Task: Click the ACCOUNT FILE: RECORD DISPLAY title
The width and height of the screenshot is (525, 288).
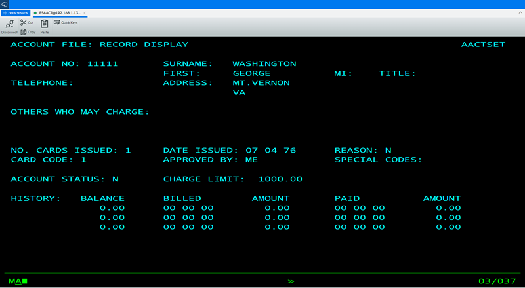Action: (100, 45)
